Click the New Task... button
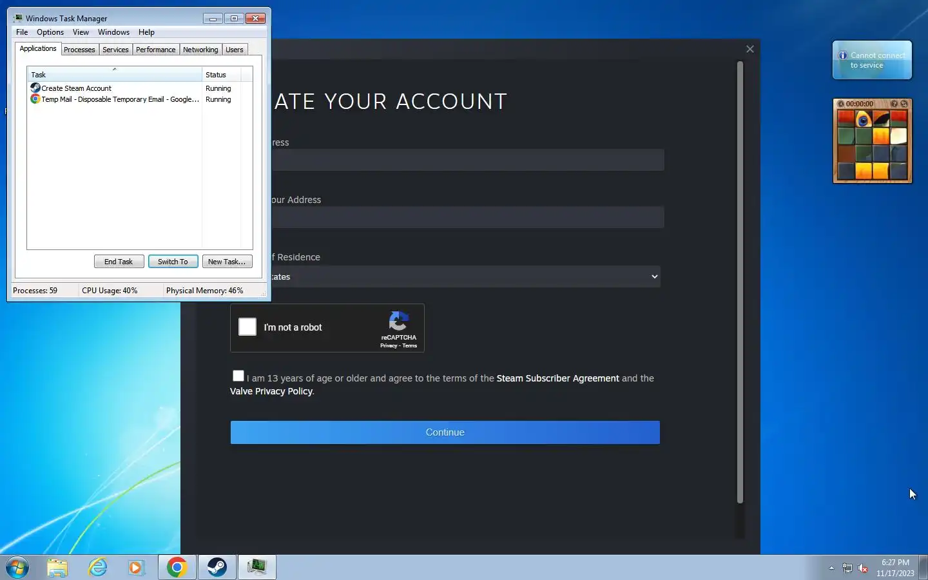This screenshot has width=928, height=580. (x=227, y=262)
